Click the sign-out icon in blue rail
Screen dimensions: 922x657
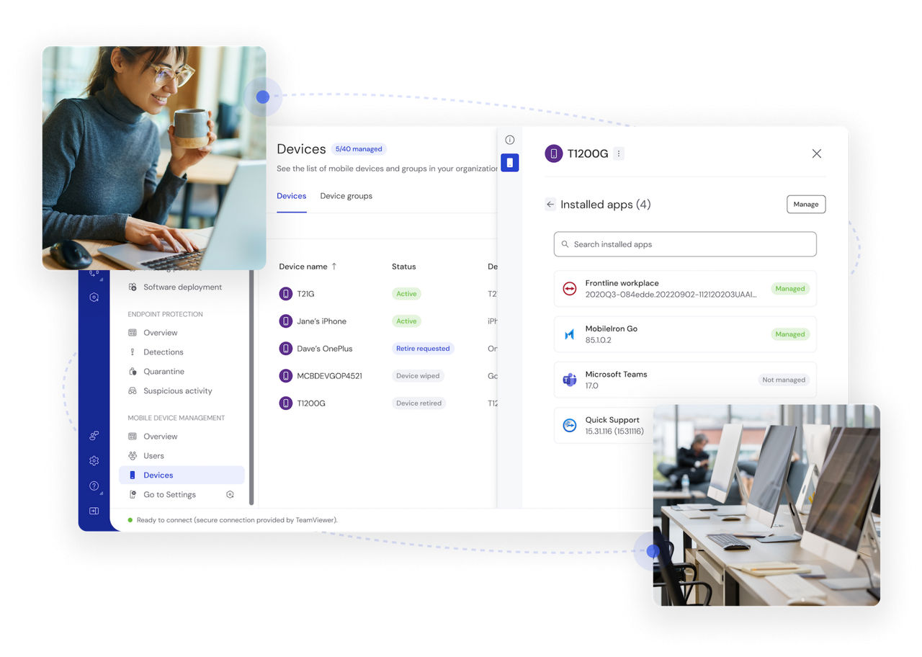click(x=94, y=511)
